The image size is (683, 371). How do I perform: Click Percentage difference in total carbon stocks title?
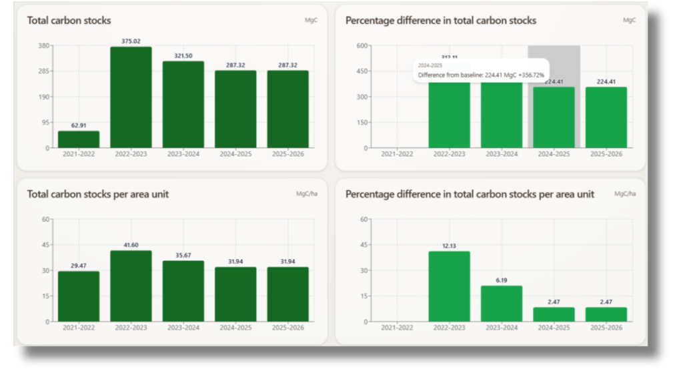[441, 21]
